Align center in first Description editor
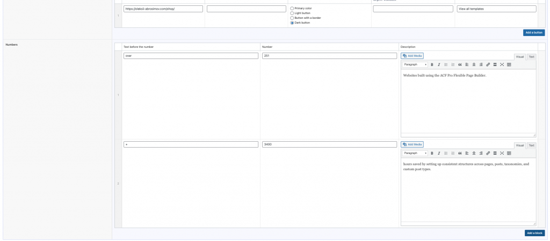Image resolution: width=550 pixels, height=241 pixels. point(474,65)
